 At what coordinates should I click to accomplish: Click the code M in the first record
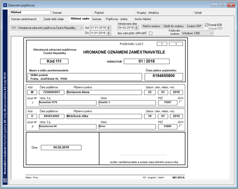[x=32, y=92]
